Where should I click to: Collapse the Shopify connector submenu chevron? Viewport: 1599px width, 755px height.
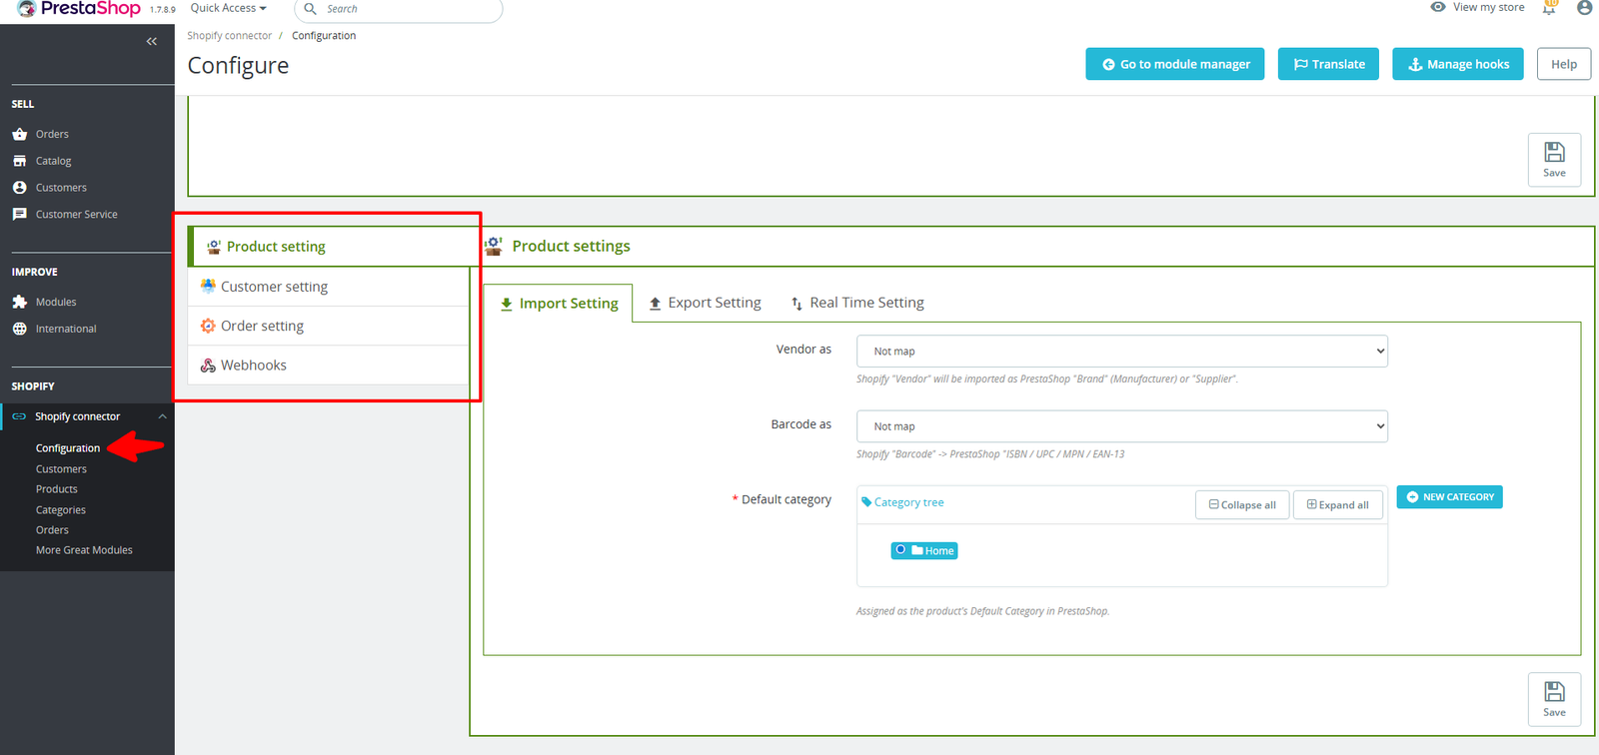[x=162, y=416]
